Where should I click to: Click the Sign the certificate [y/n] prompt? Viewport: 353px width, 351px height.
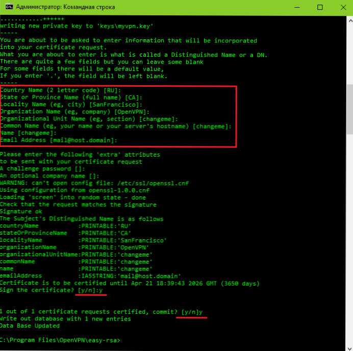click(51, 290)
